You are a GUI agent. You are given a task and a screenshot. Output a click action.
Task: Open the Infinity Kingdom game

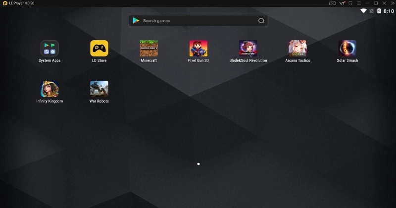coord(49,89)
